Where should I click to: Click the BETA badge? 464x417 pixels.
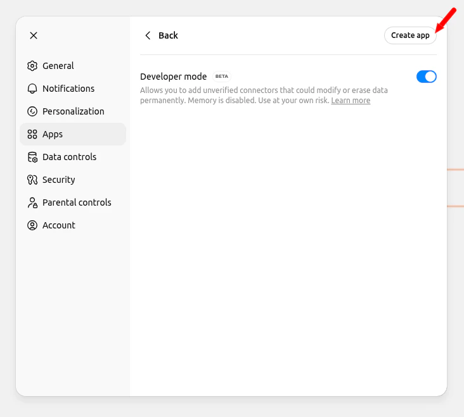click(x=222, y=76)
